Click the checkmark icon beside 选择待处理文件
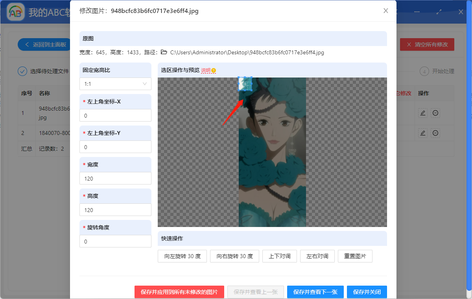472x299 pixels. coord(22,71)
